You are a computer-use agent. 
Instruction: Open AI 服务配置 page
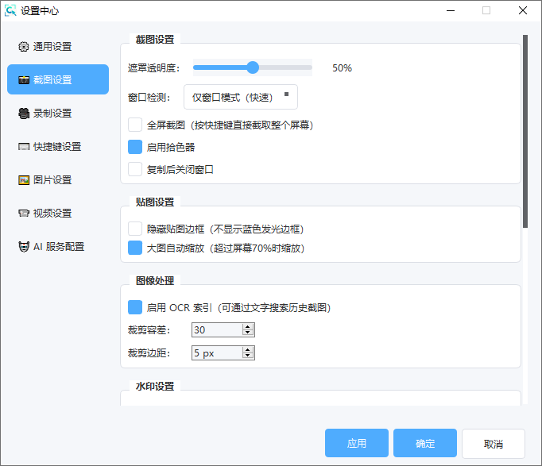click(x=58, y=247)
